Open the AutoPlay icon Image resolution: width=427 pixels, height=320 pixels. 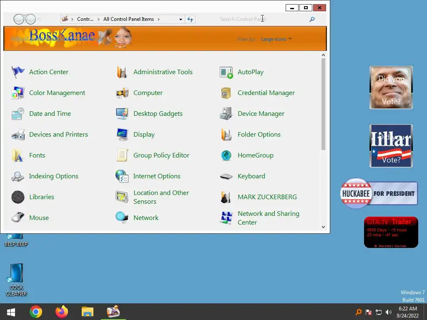pyautogui.click(x=226, y=72)
